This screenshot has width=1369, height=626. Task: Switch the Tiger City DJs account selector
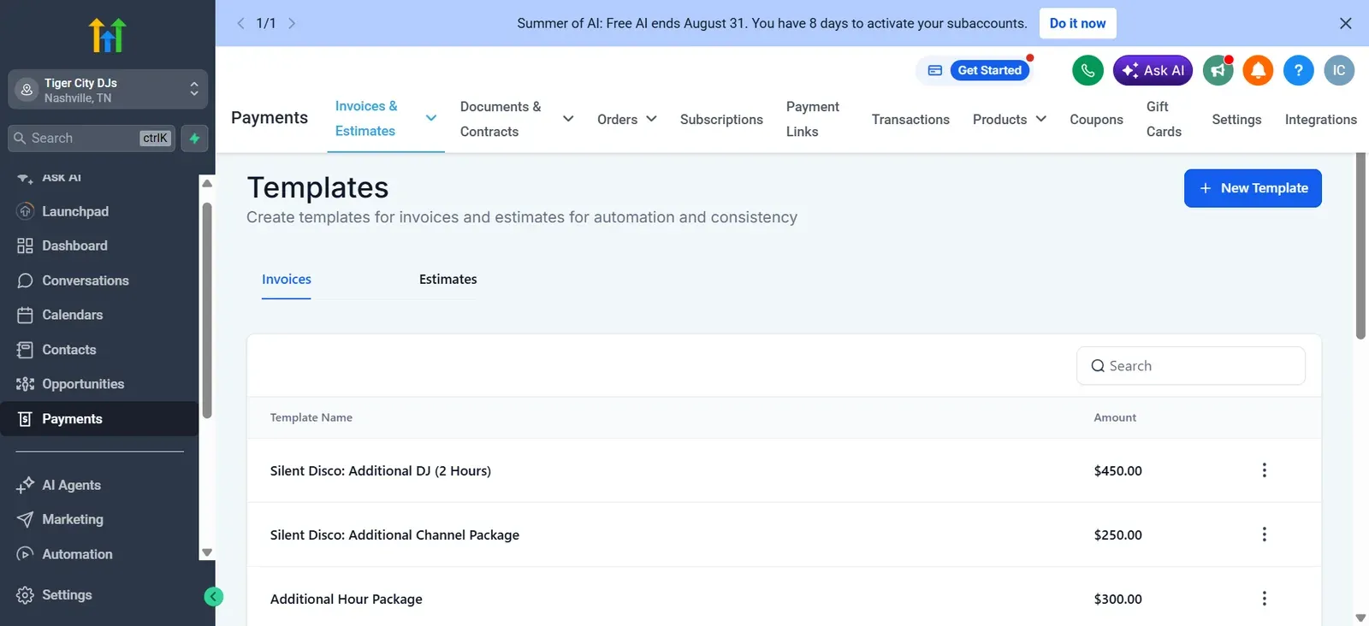pyautogui.click(x=108, y=90)
